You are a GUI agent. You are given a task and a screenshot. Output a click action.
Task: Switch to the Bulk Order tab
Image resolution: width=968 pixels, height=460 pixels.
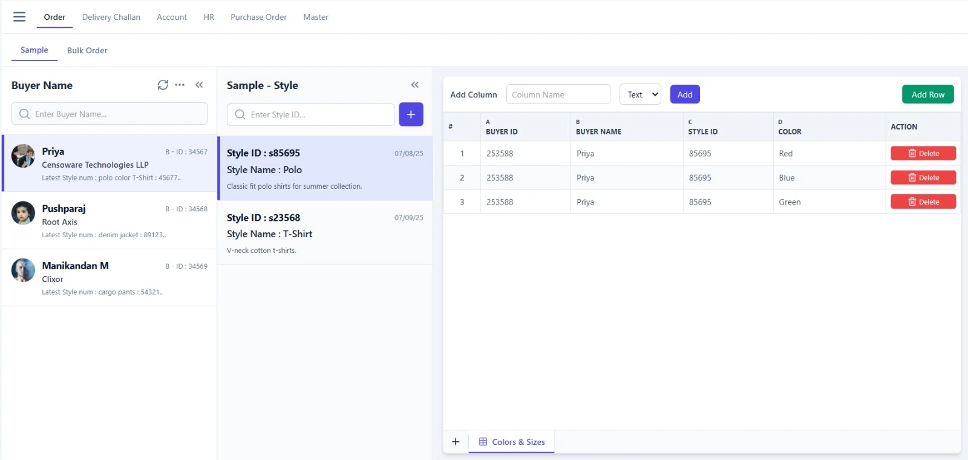(87, 51)
